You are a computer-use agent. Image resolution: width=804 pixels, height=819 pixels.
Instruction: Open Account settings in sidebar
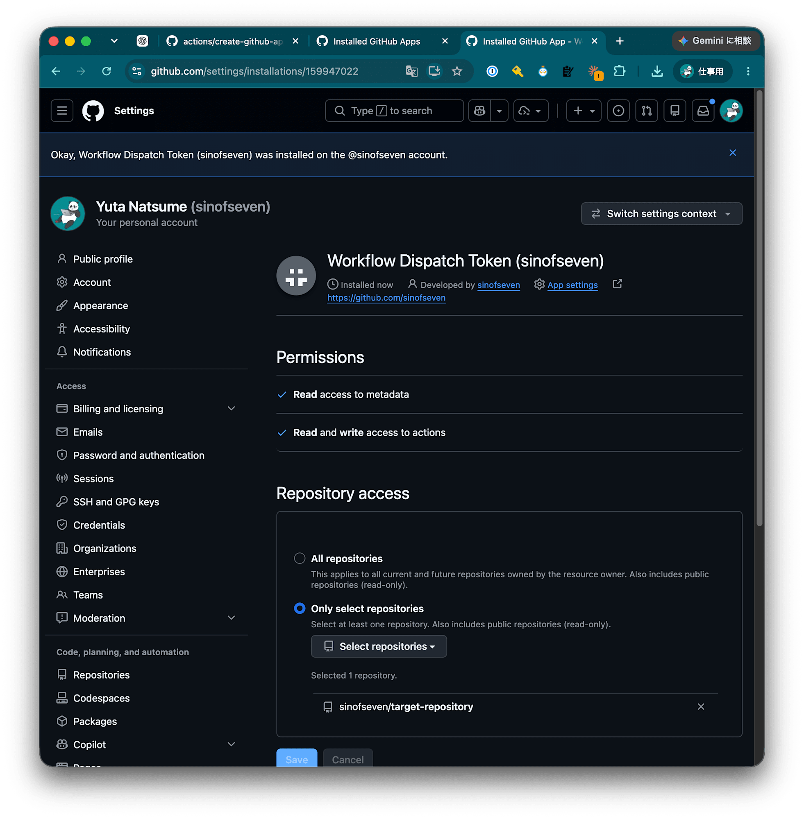click(92, 282)
